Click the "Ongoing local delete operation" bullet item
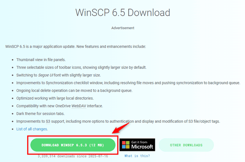 (x=75, y=90)
